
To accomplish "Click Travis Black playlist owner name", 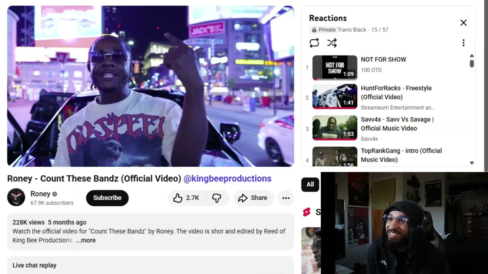I will pyautogui.click(x=352, y=30).
